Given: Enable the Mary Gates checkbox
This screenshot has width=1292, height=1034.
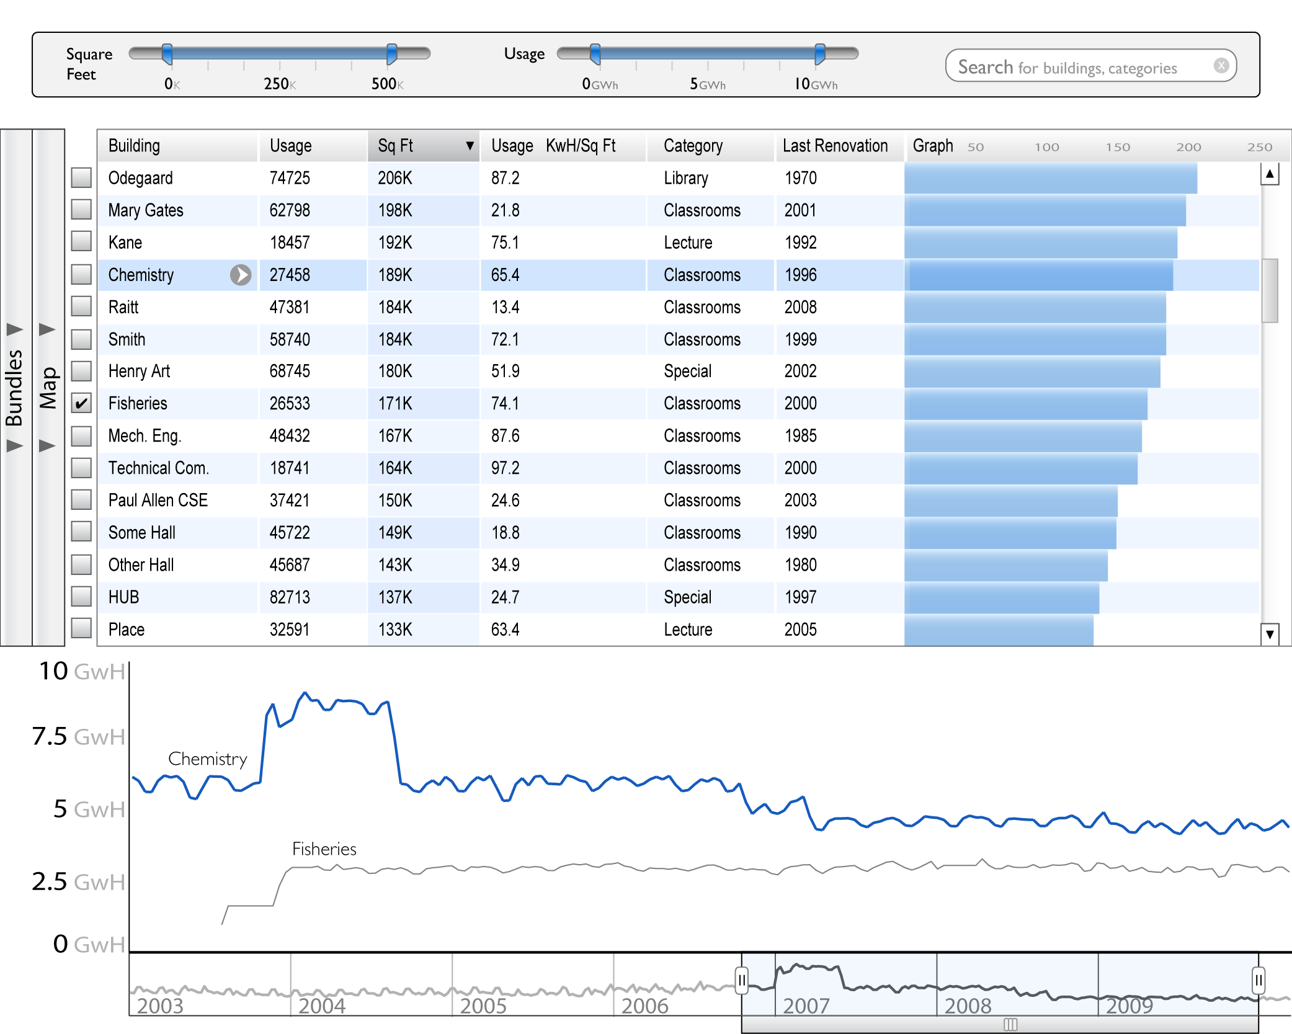Looking at the screenshot, I should coord(81,210).
